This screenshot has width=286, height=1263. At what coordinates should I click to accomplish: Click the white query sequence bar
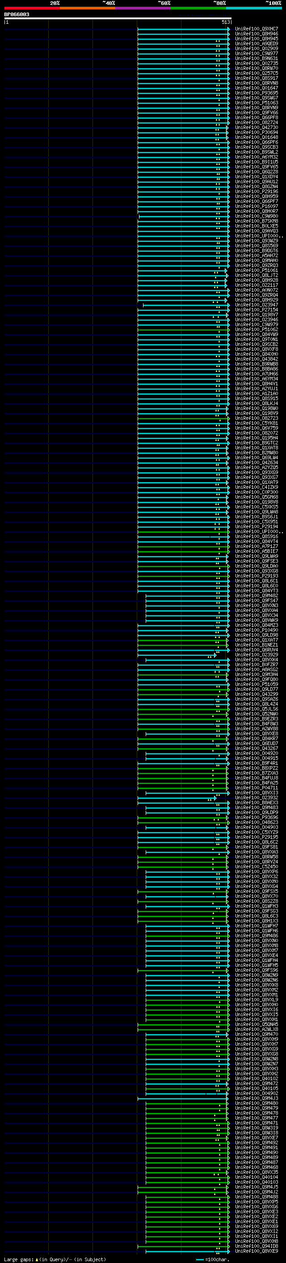click(x=118, y=19)
